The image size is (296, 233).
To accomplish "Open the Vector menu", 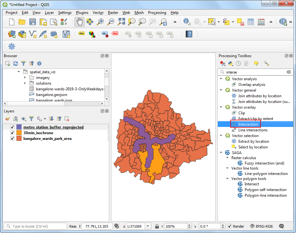I will pyautogui.click(x=98, y=13).
